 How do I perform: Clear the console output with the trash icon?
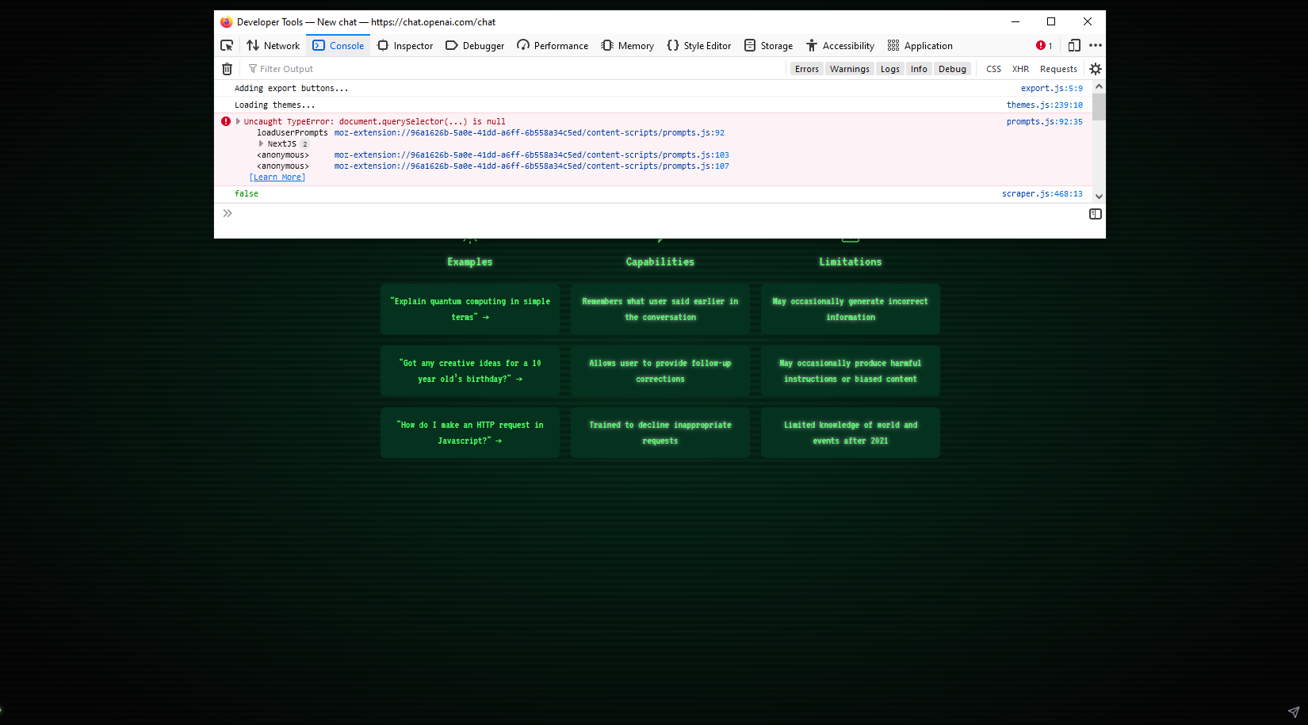227,69
